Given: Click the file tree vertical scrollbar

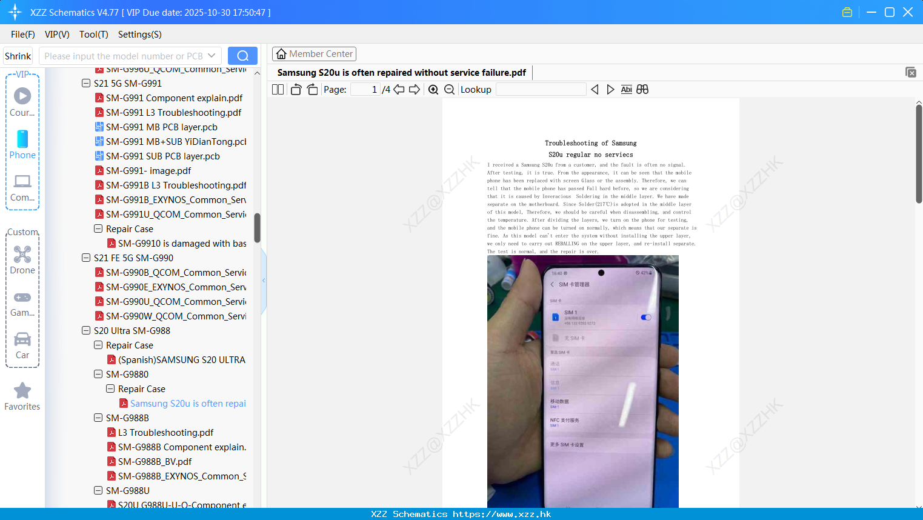Looking at the screenshot, I should pos(257,228).
